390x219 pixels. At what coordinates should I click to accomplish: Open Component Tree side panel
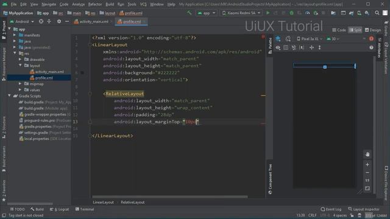coord(270,179)
